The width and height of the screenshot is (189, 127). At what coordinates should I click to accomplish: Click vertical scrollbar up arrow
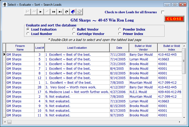184,46
